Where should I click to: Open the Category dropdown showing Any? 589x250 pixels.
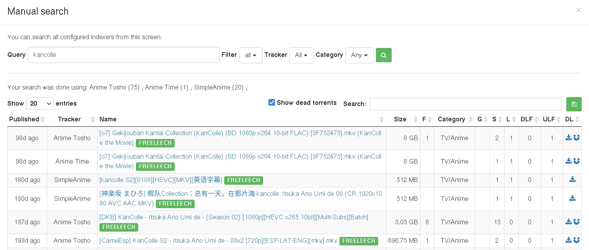click(x=359, y=55)
